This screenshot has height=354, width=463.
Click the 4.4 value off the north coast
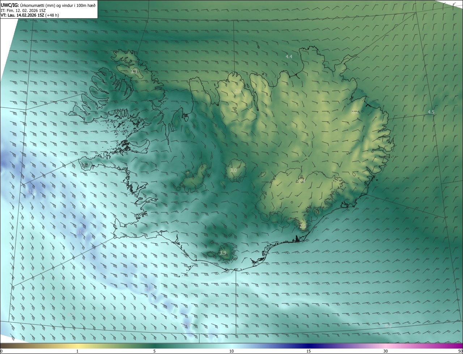[289, 56]
